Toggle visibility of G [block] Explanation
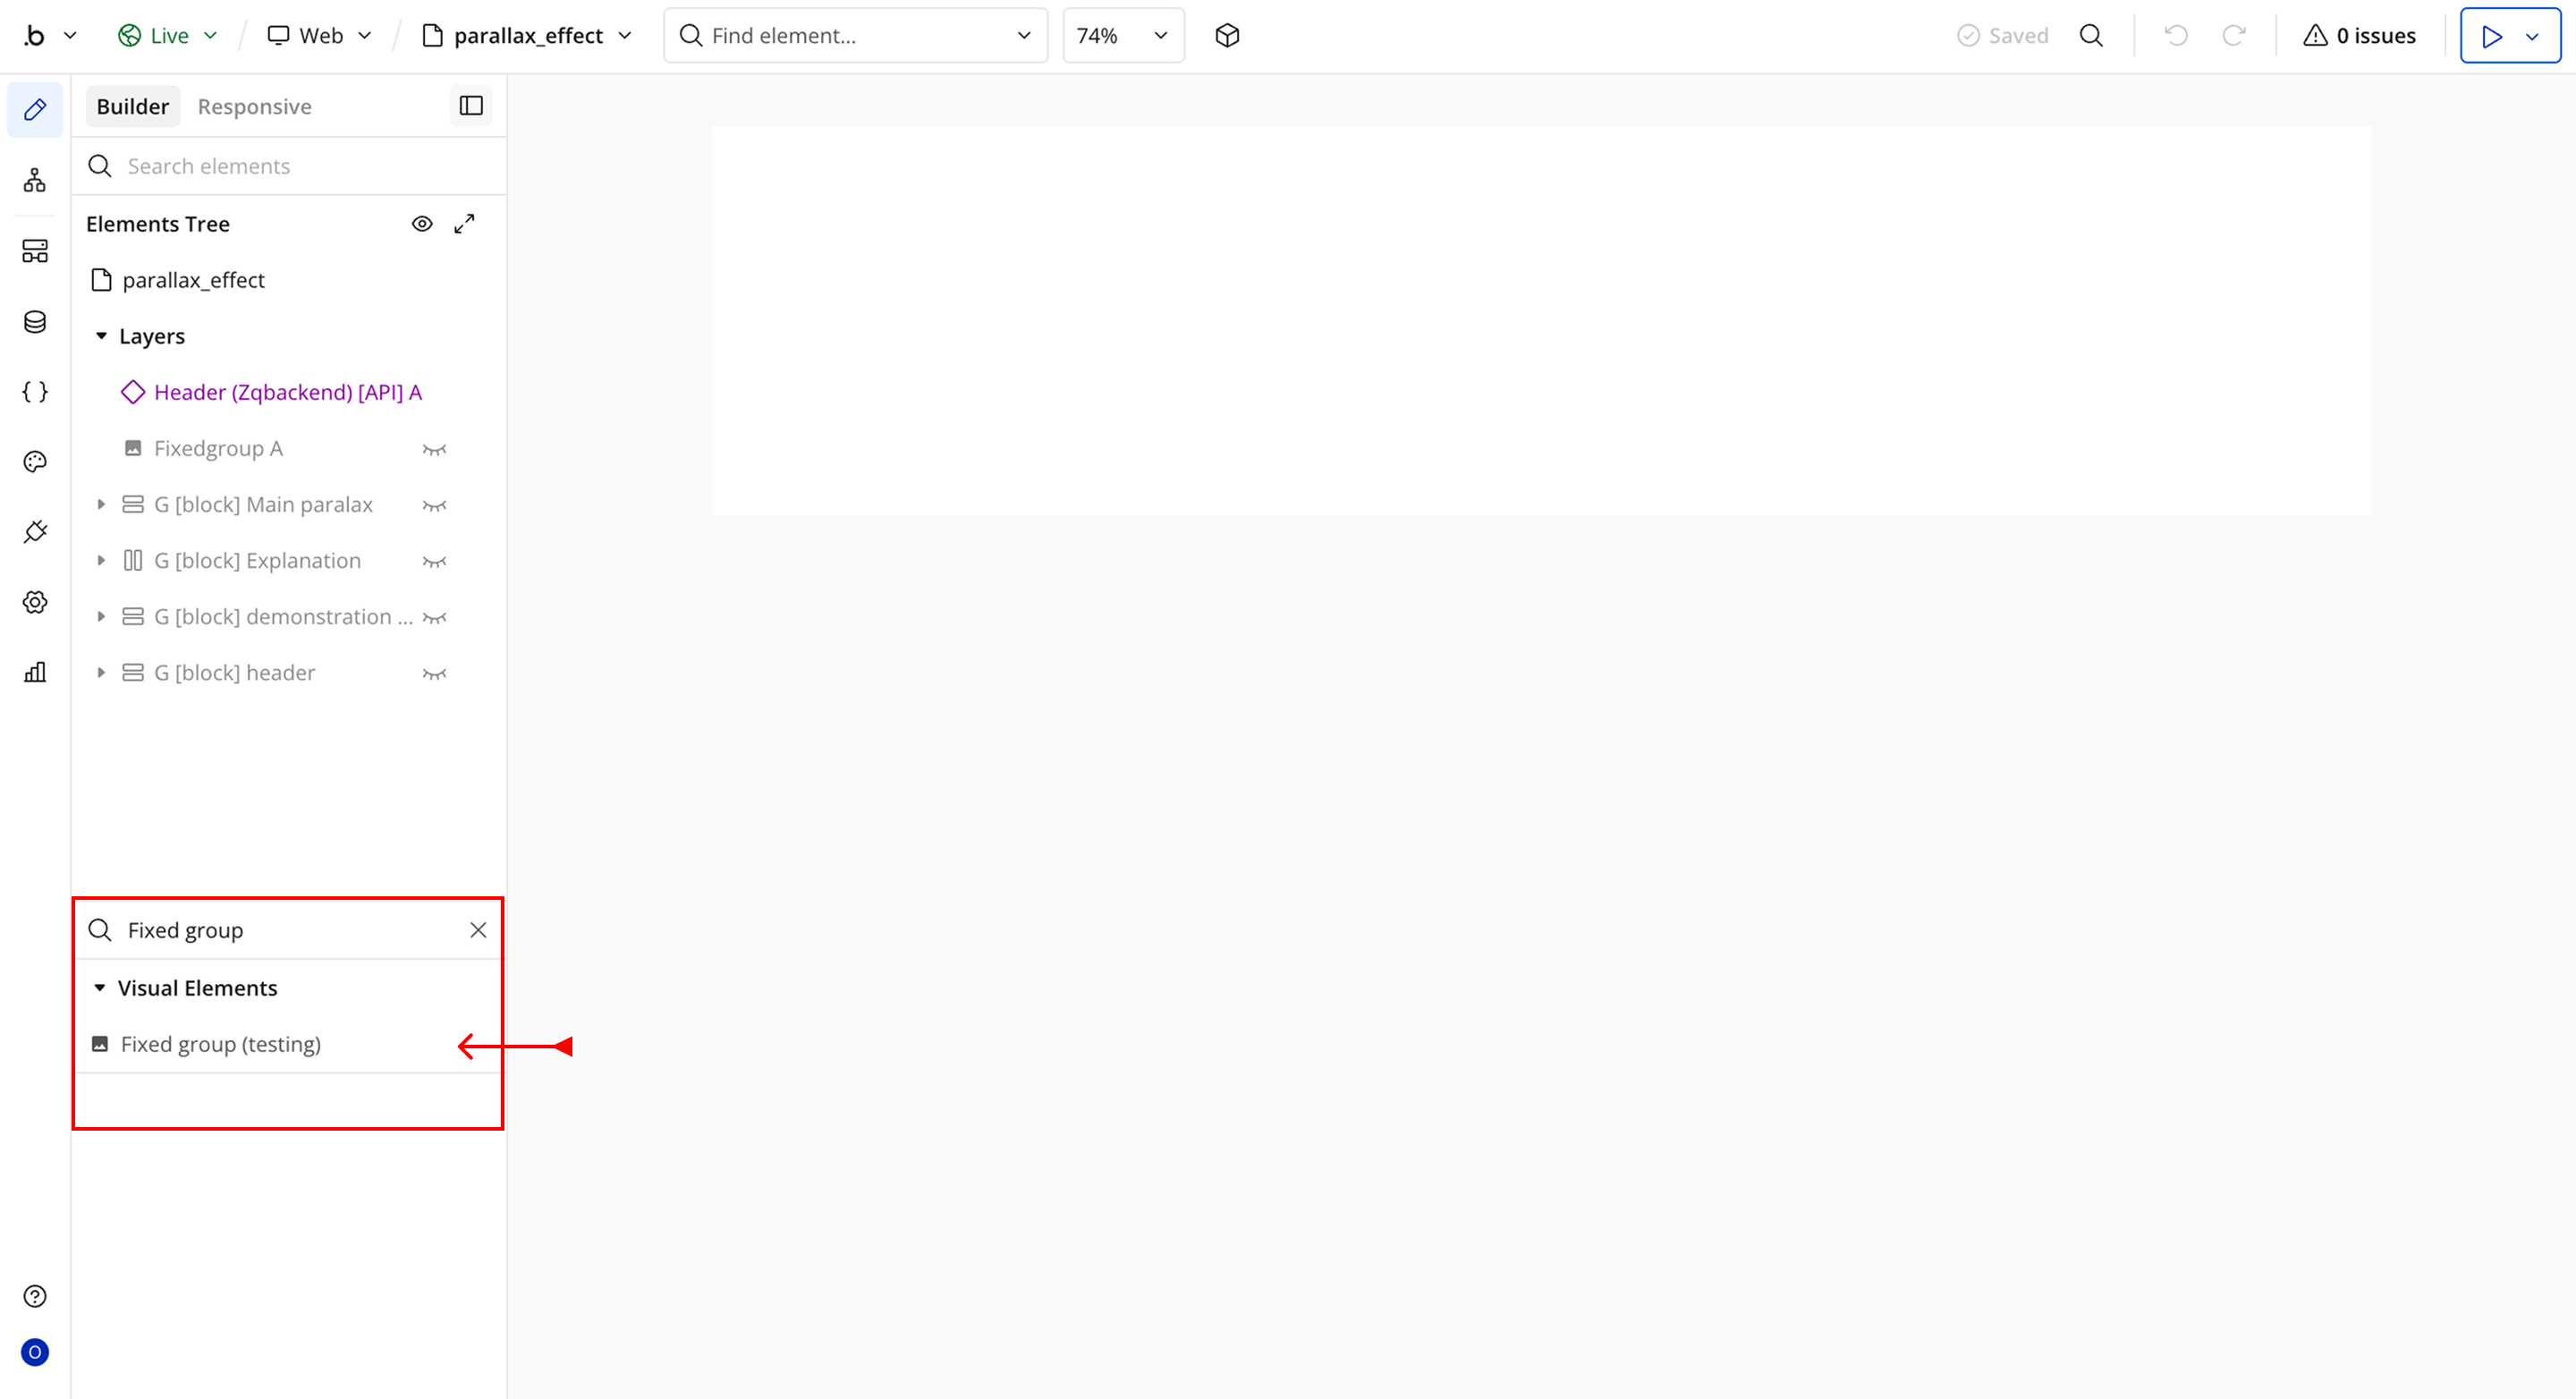 point(434,561)
